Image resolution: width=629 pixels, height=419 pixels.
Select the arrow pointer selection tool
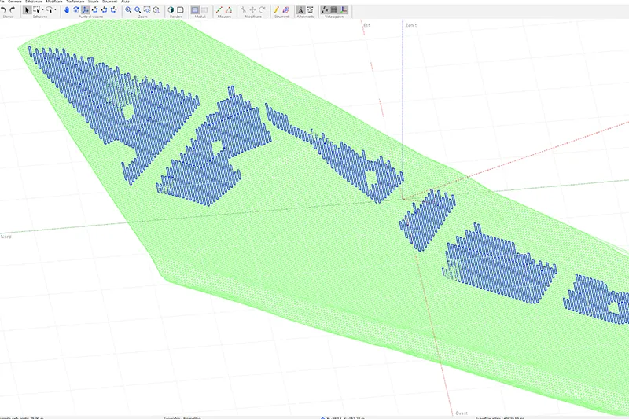(28, 9)
